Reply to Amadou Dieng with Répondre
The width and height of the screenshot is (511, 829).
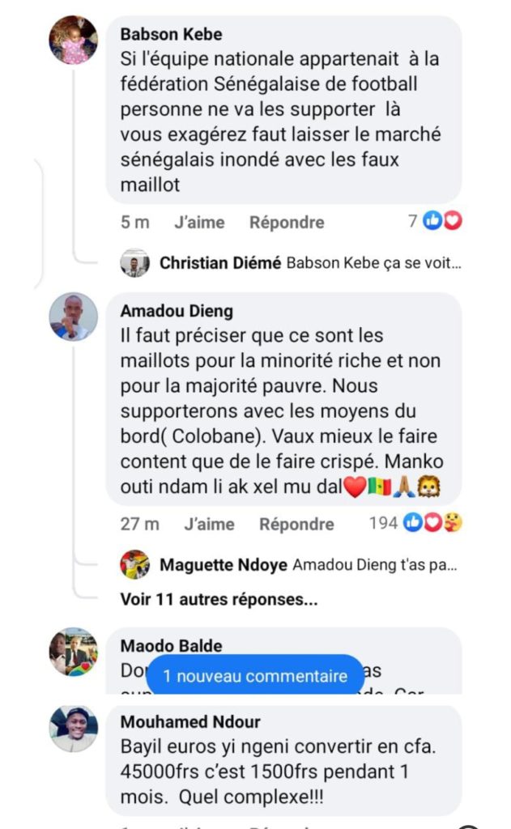point(296,524)
